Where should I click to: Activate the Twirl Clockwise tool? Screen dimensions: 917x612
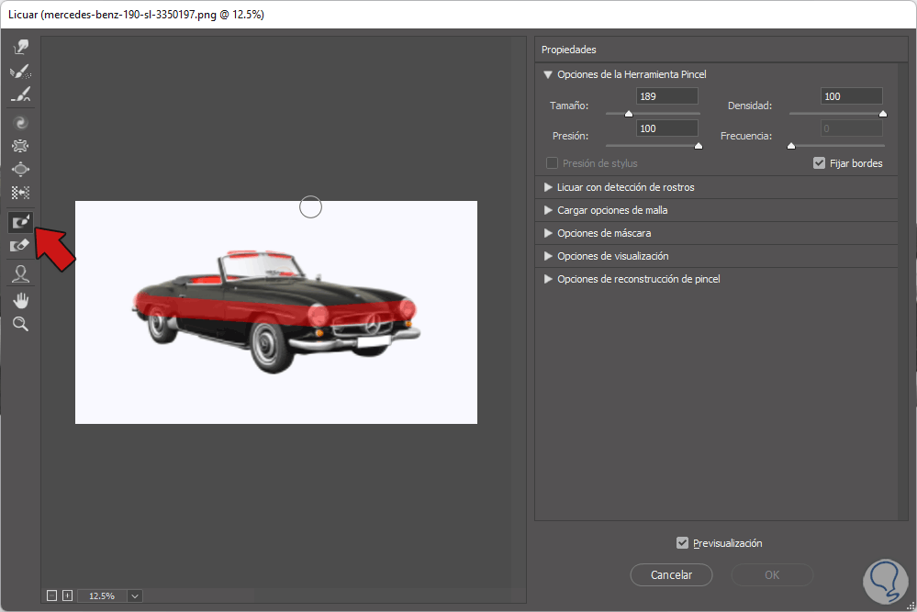tap(20, 122)
